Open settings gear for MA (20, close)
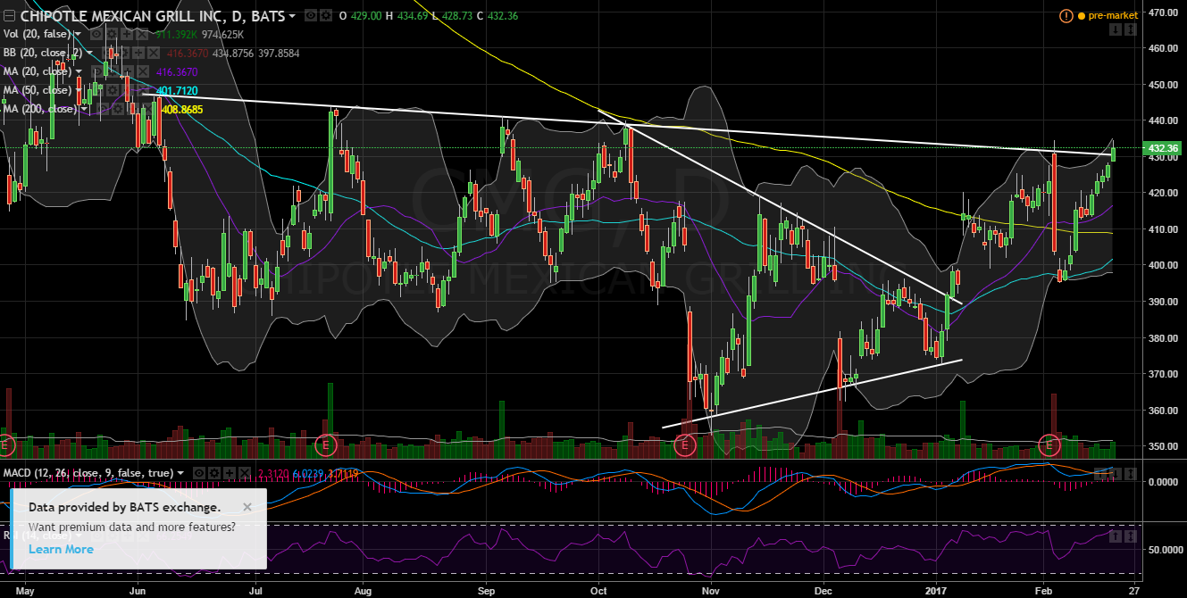 (112, 71)
